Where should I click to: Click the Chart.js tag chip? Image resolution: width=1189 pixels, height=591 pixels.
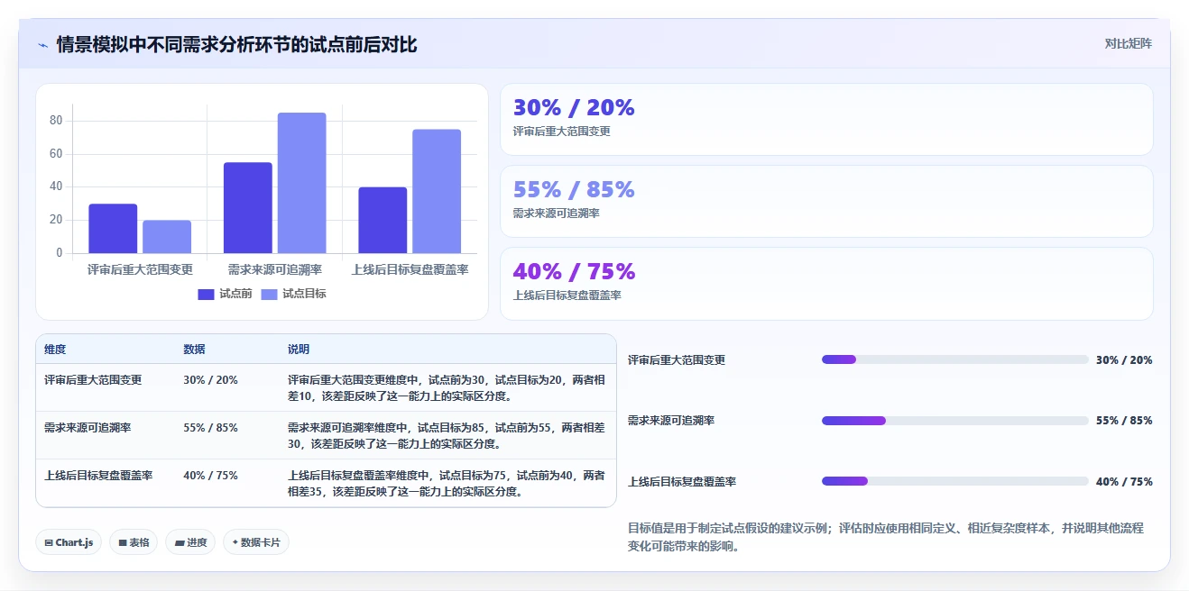click(x=69, y=542)
